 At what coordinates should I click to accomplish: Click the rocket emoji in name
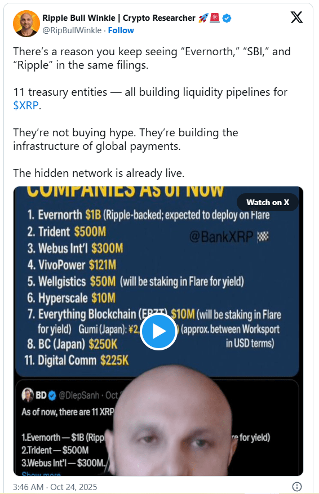pyautogui.click(x=203, y=18)
